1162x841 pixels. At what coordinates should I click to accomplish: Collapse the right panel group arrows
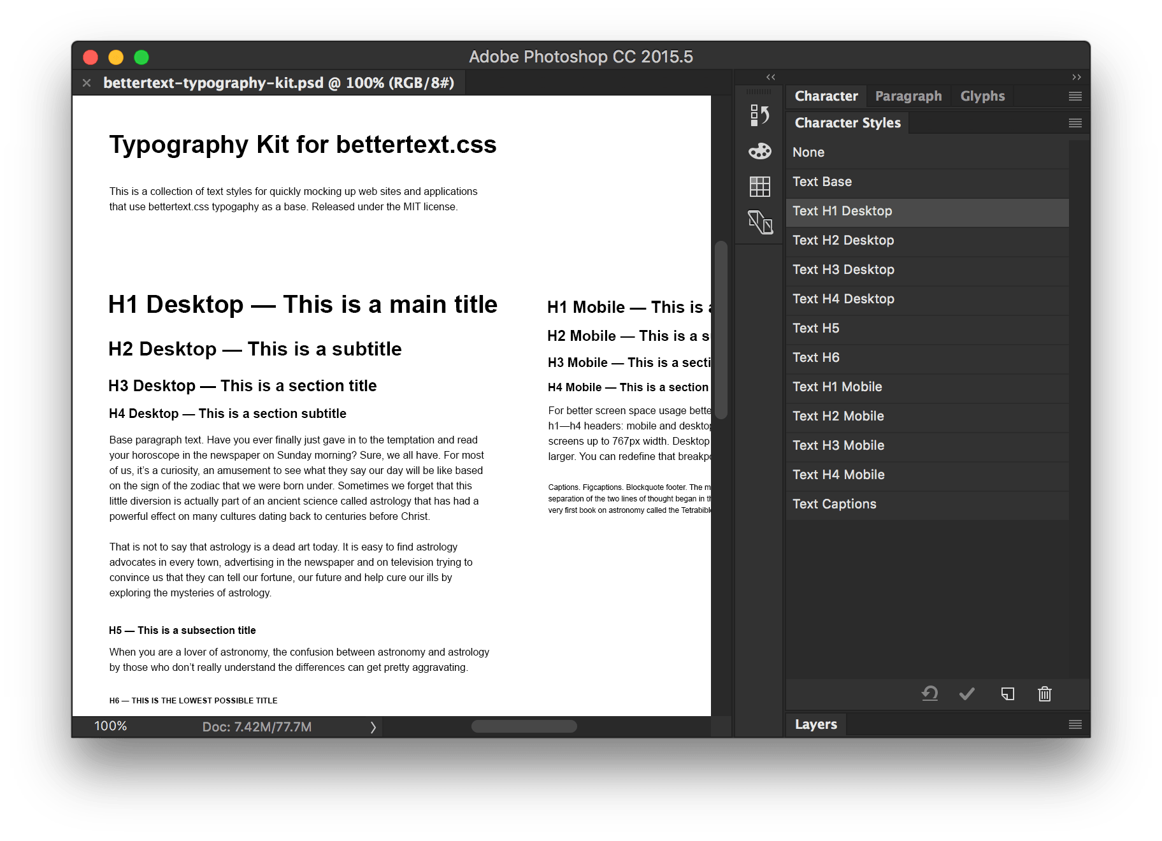[x=1077, y=77]
